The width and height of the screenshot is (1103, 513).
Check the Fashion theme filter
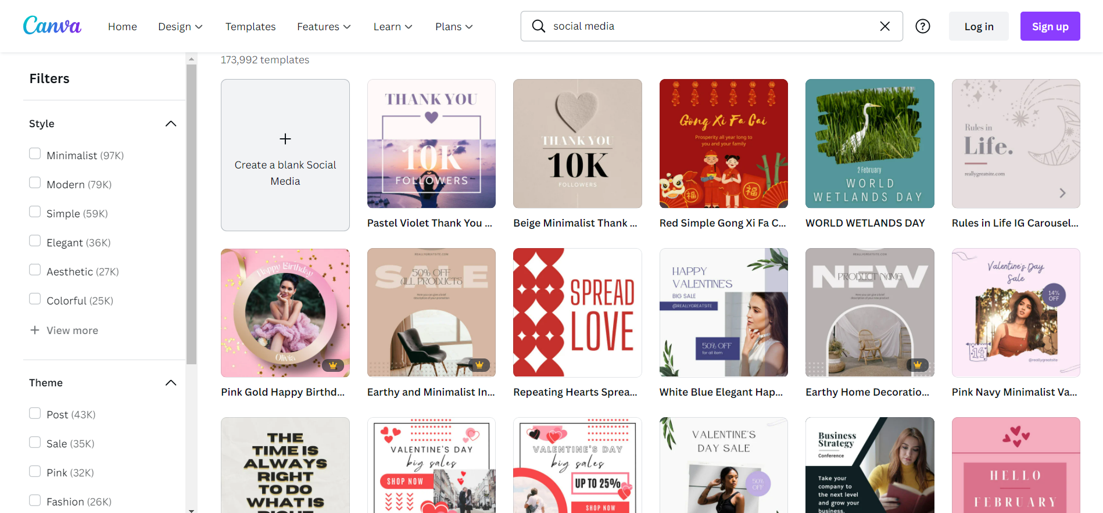pos(35,500)
